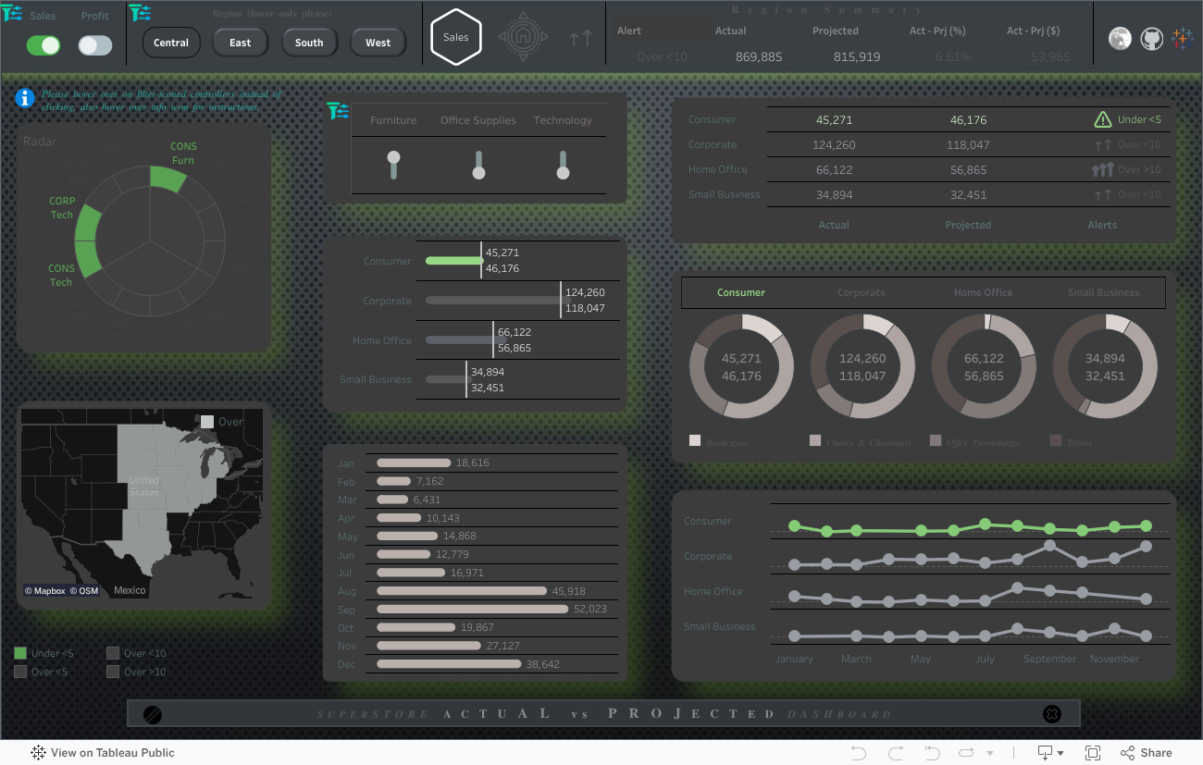Click the arrows icon in Small Business alert row
Screen dimensions: 1203x765
tap(1102, 194)
